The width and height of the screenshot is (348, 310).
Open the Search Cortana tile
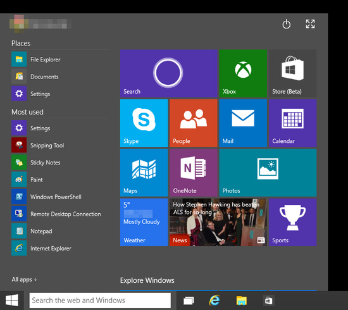[169, 73]
